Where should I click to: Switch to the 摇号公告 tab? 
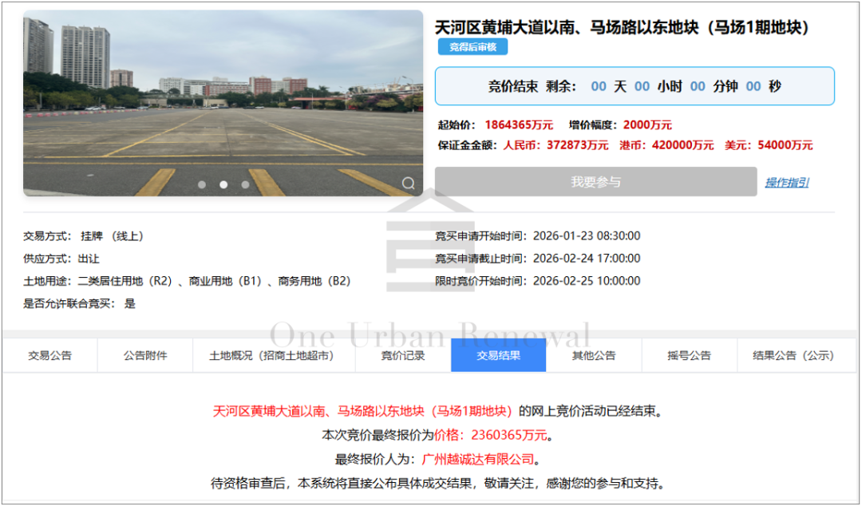(x=689, y=355)
